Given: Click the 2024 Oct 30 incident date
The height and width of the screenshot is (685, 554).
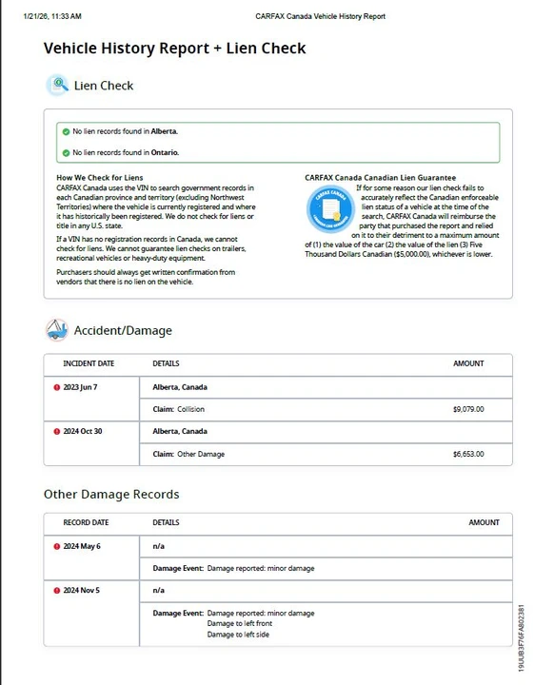Looking at the screenshot, I should pyautogui.click(x=83, y=431).
